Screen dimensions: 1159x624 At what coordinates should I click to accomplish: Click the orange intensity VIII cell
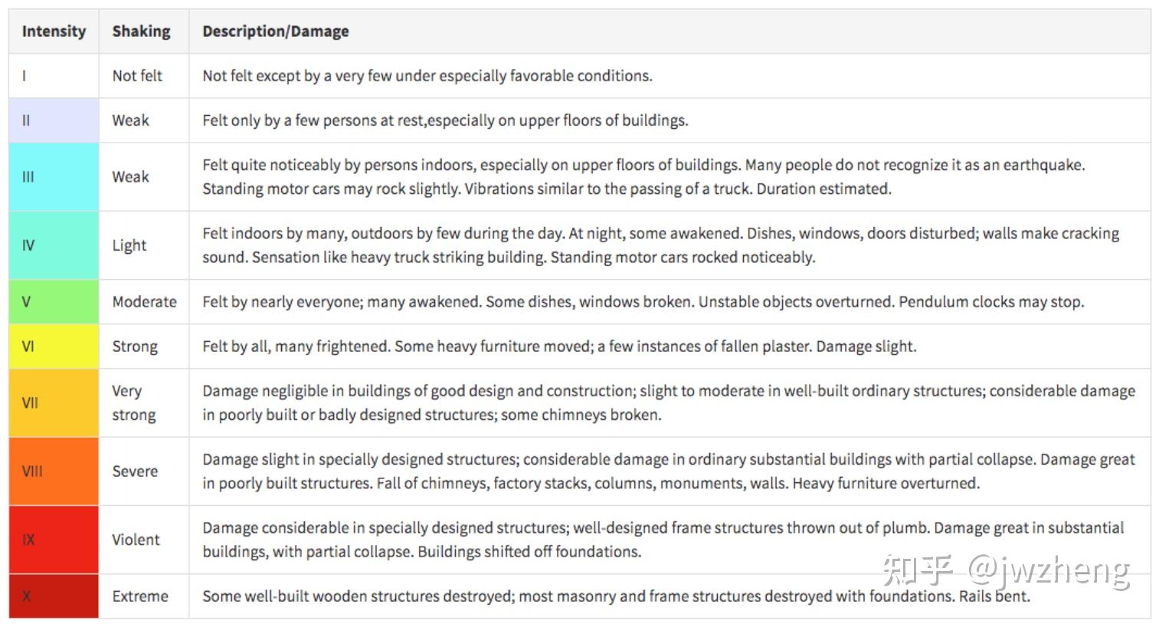[54, 471]
